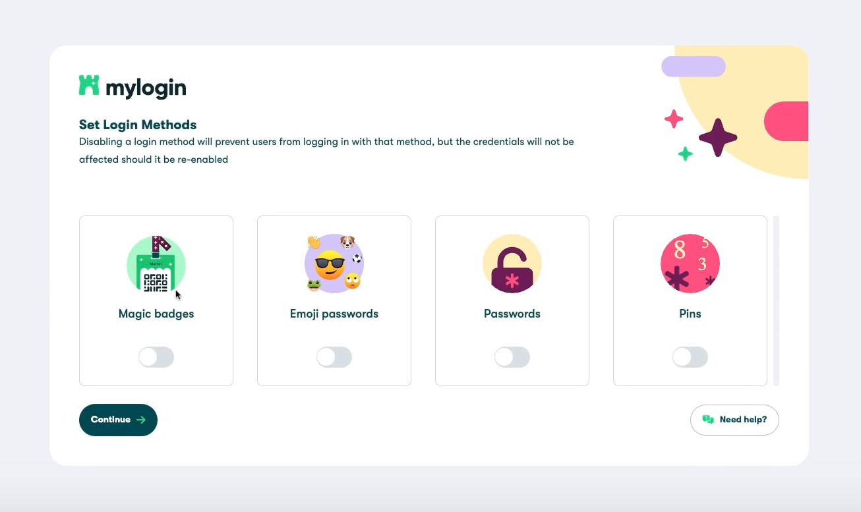Image resolution: width=861 pixels, height=512 pixels.
Task: Select the Emoji passwords card title
Action: [x=334, y=314]
